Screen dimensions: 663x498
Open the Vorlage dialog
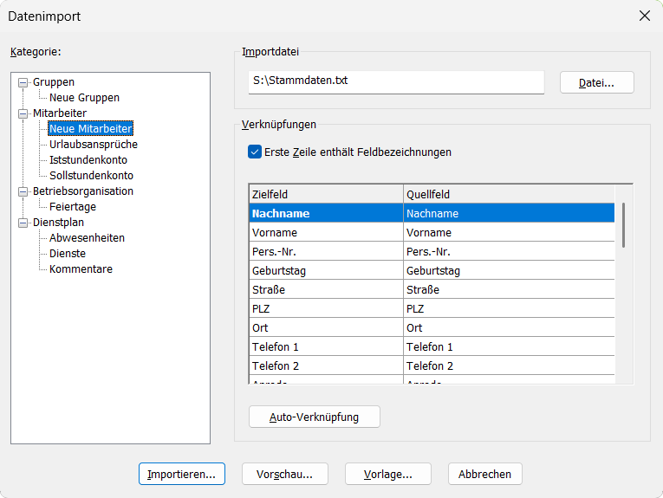pyautogui.click(x=387, y=474)
